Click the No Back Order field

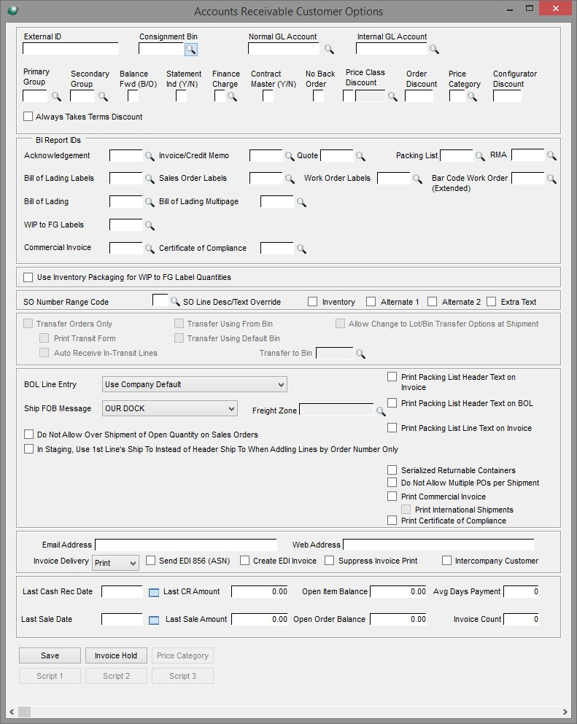click(x=318, y=96)
